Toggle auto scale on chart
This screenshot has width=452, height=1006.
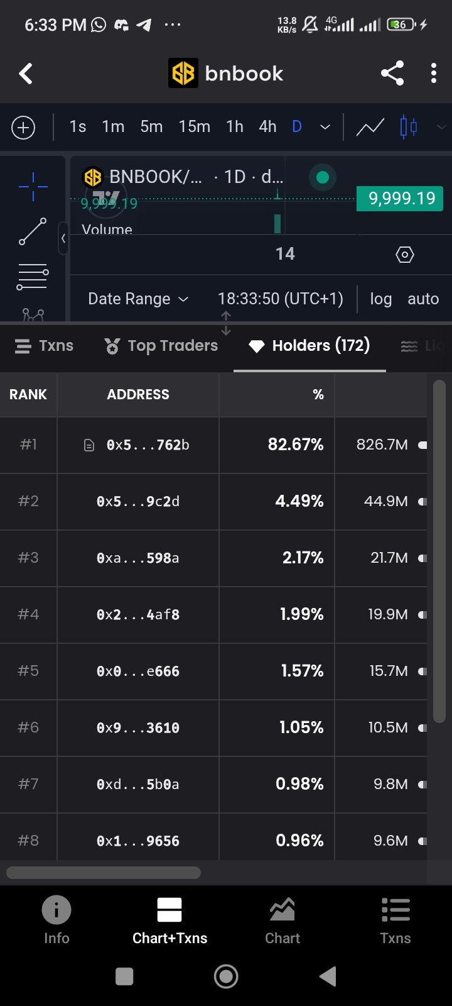click(x=423, y=299)
